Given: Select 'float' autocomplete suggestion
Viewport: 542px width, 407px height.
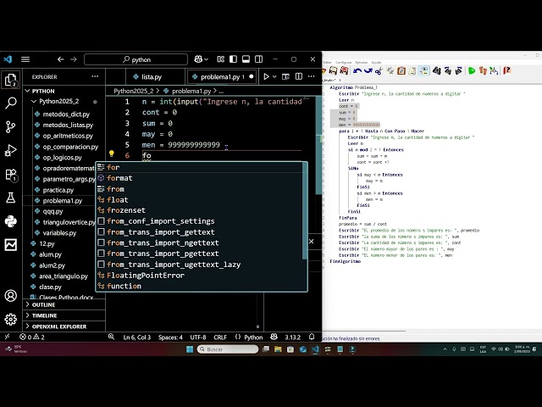Looking at the screenshot, I should [200, 200].
